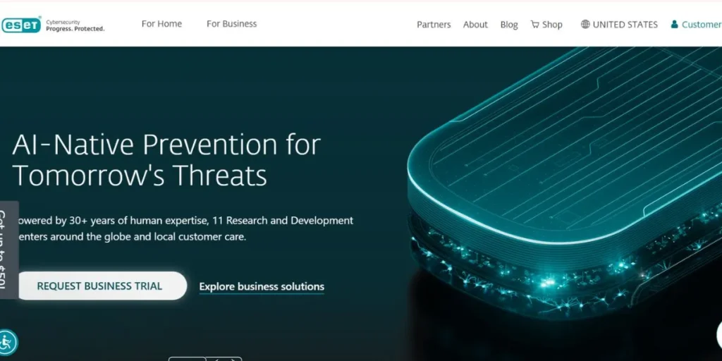Click the Shop text link

[552, 25]
